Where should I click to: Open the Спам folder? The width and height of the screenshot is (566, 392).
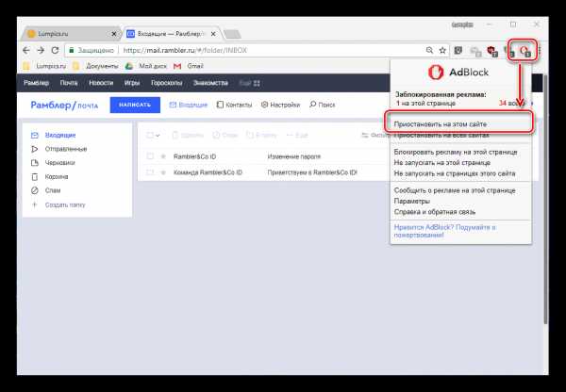point(55,190)
